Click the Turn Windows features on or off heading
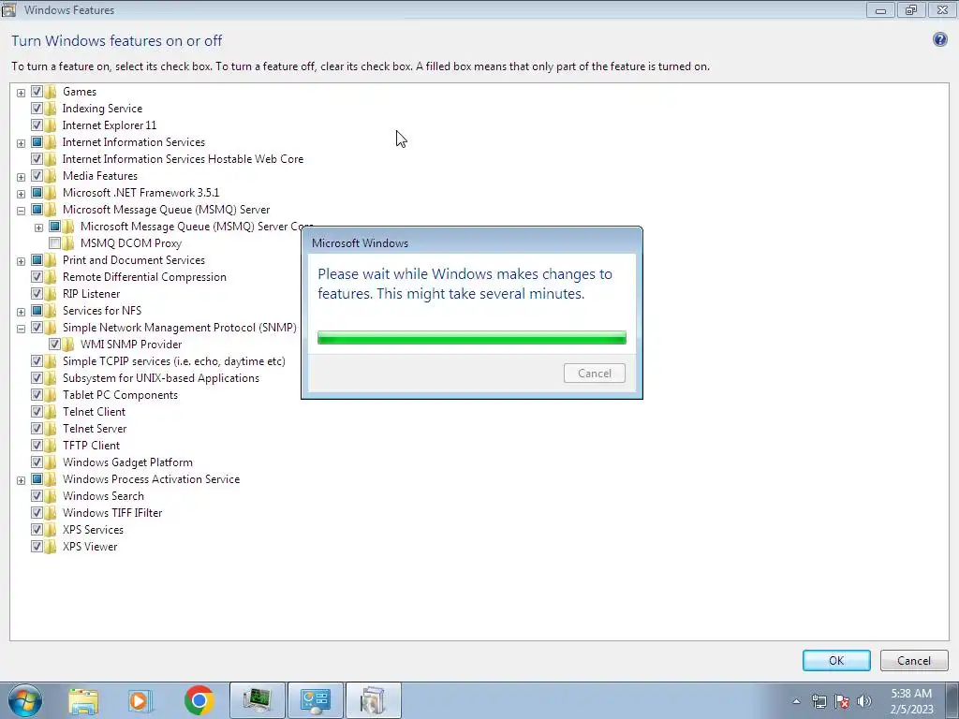959x719 pixels. [117, 41]
